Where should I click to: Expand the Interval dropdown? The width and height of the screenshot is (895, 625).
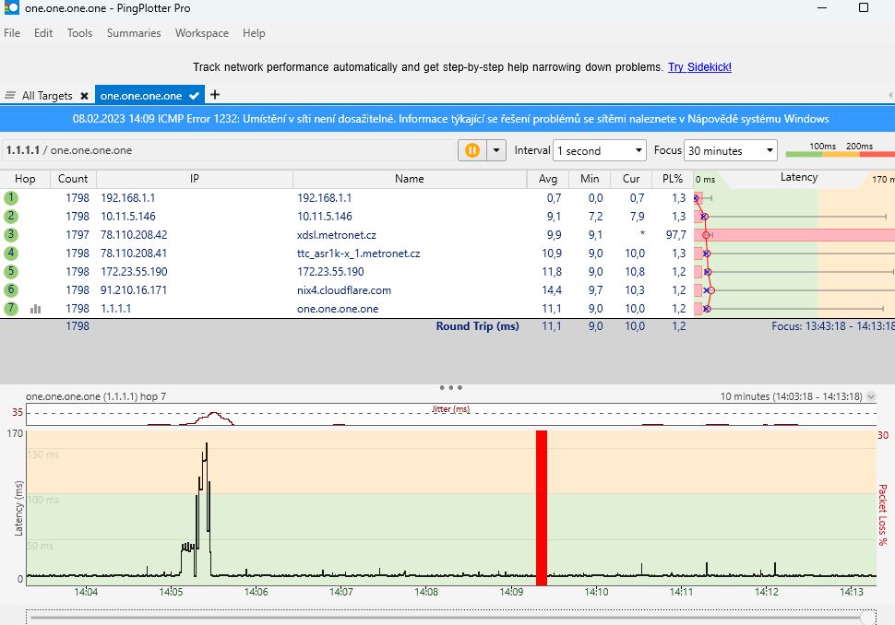click(x=599, y=150)
